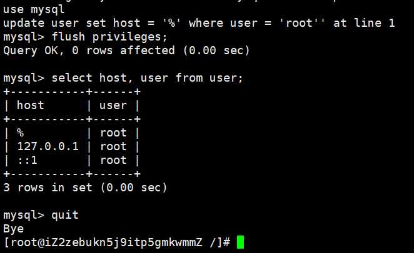The width and height of the screenshot is (414, 253).
Task: Click the 'quit' command text
Action: (65, 215)
